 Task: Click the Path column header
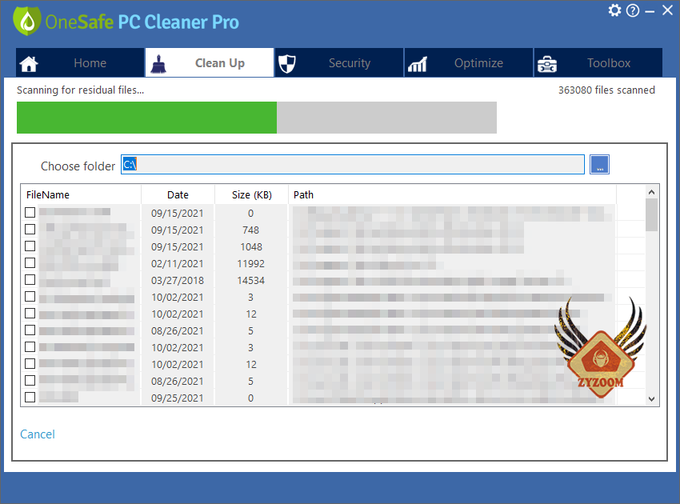pyautogui.click(x=452, y=194)
